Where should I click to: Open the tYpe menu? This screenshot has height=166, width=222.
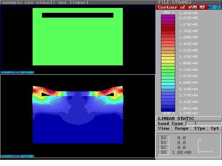pos(199,128)
